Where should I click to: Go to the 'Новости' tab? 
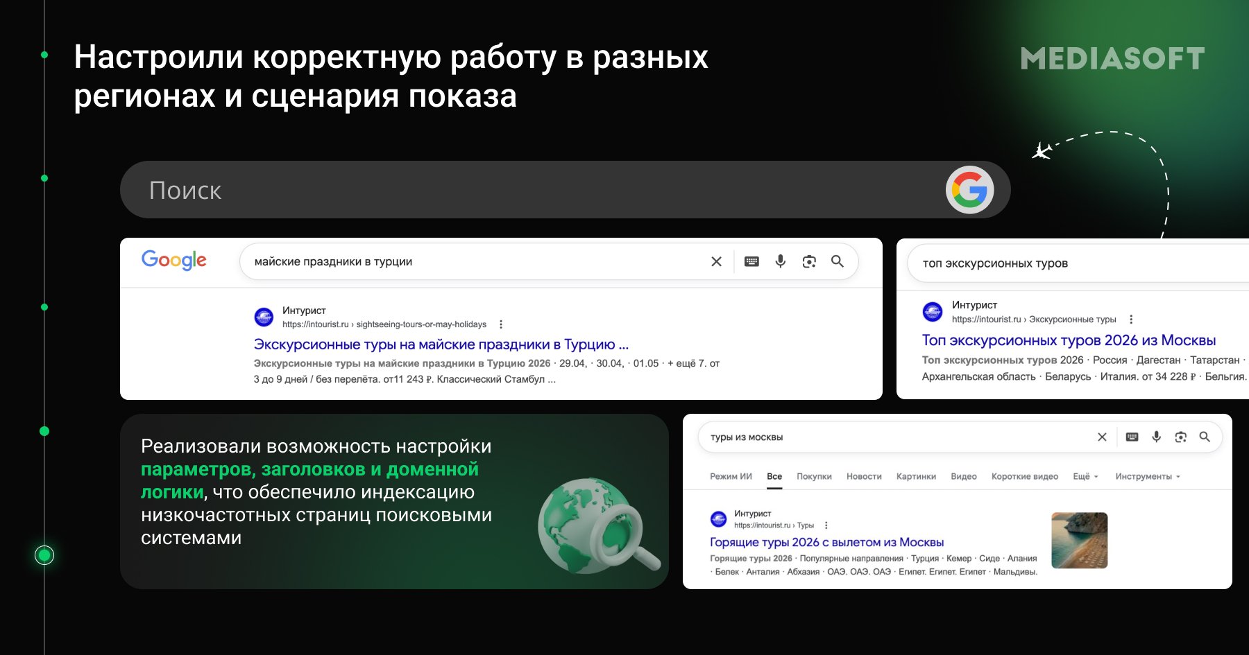pos(864,476)
